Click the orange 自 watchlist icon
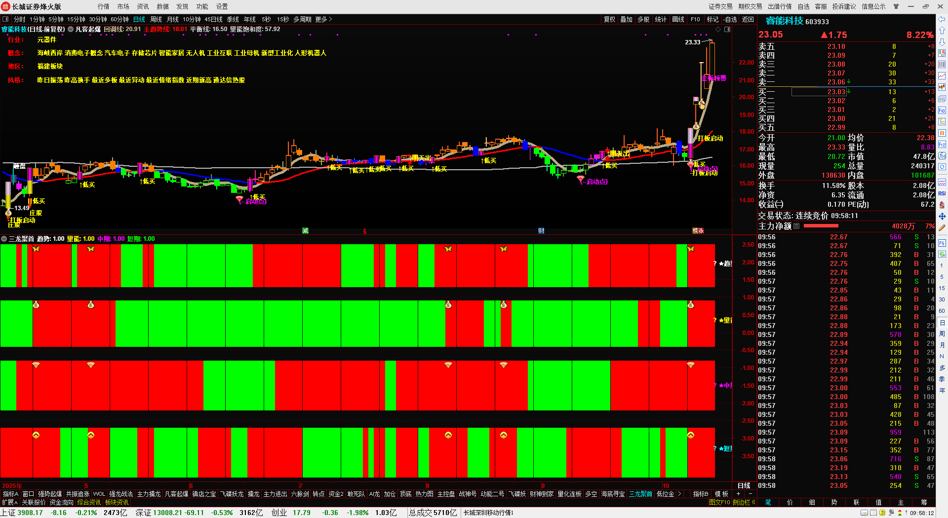This screenshot has height=518, width=948. coord(942,133)
